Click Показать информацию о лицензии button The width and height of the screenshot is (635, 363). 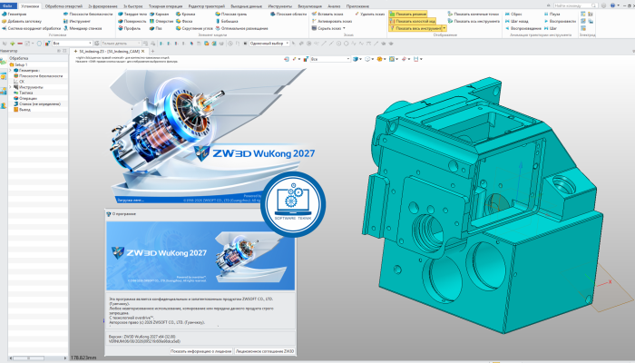pos(200,351)
